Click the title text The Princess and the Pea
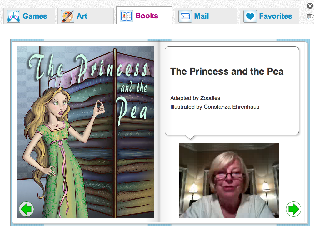This screenshot has height=228, width=314. [x=227, y=72]
